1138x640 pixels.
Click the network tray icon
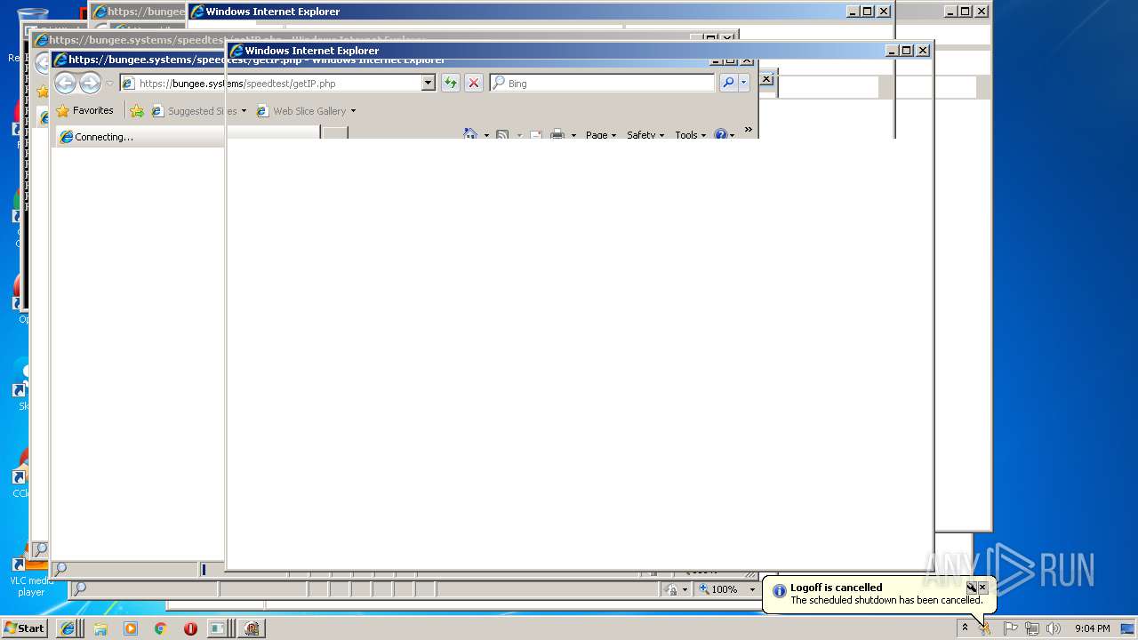pos(1032,628)
